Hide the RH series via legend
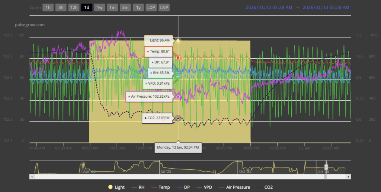 tap(138, 187)
